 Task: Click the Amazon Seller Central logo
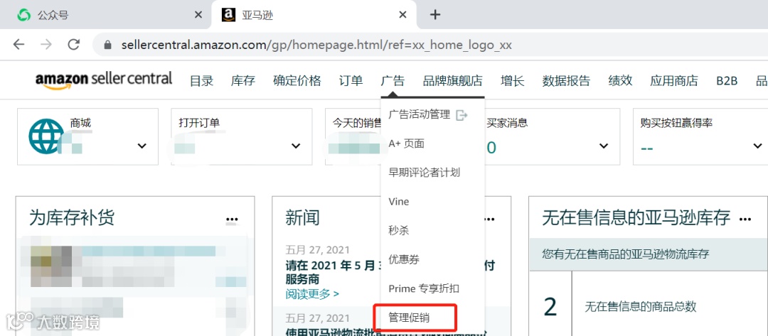(x=104, y=80)
